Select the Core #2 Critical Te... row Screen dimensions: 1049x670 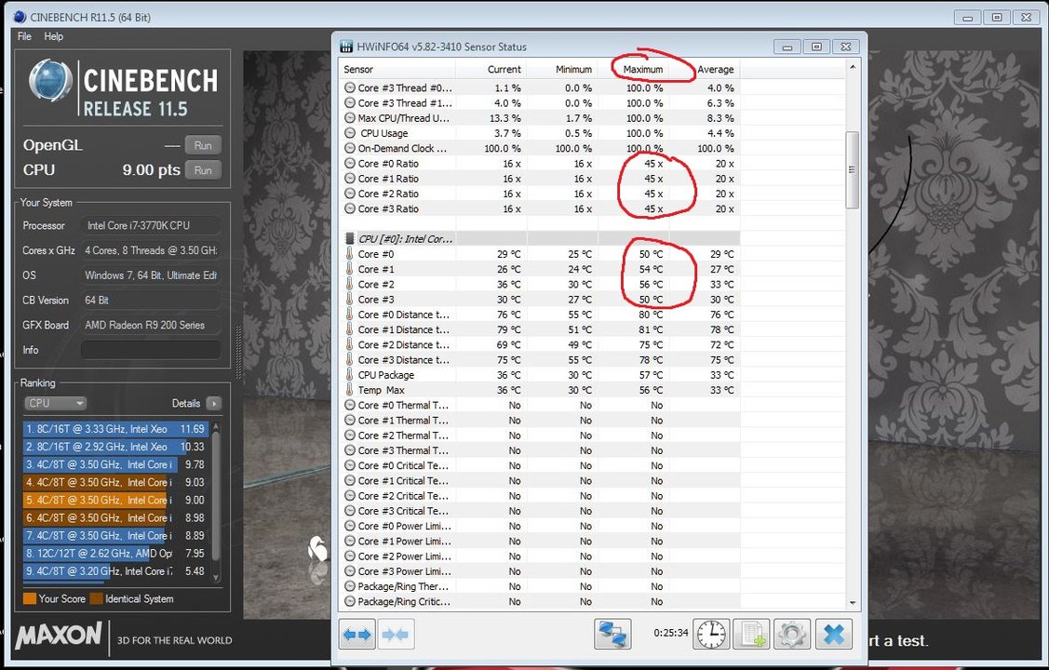coord(540,495)
